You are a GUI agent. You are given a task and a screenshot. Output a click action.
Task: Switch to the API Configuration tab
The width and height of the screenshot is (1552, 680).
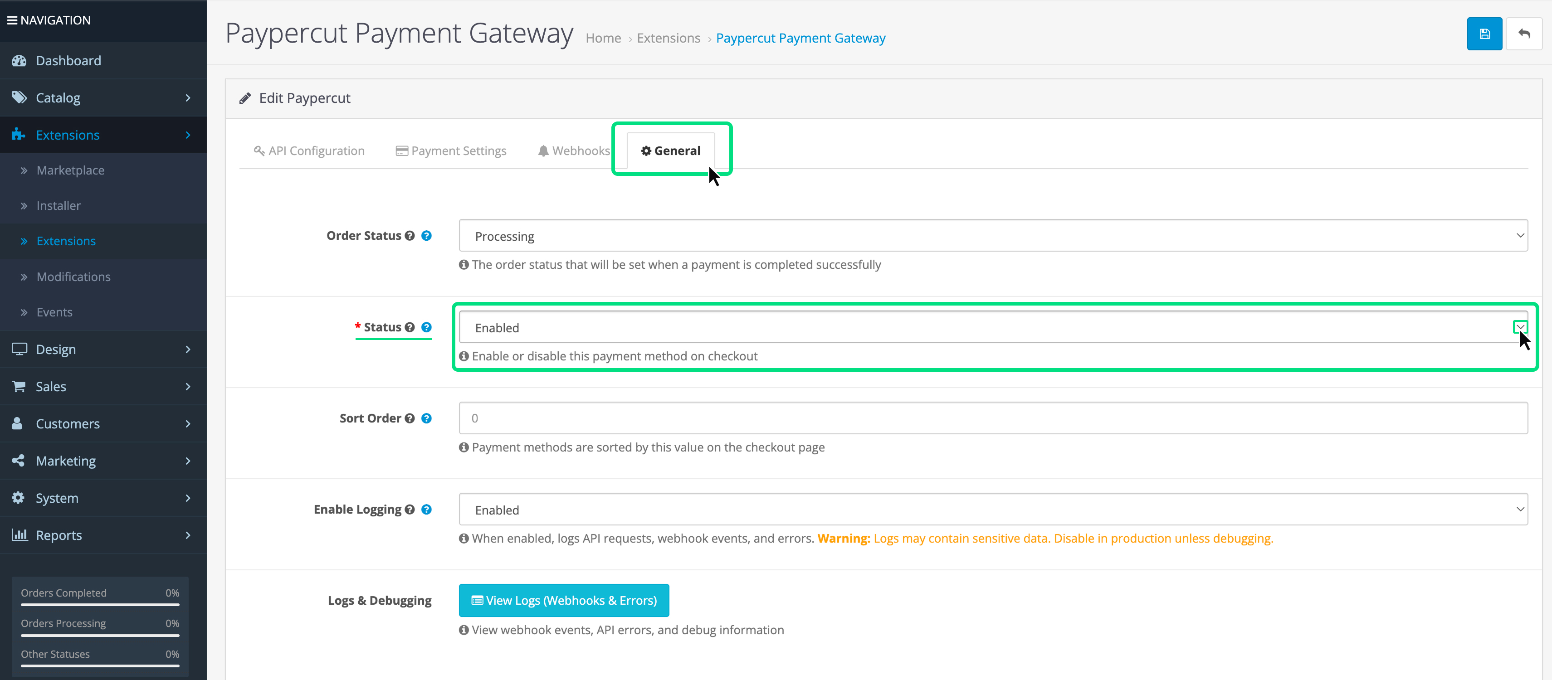pos(309,151)
